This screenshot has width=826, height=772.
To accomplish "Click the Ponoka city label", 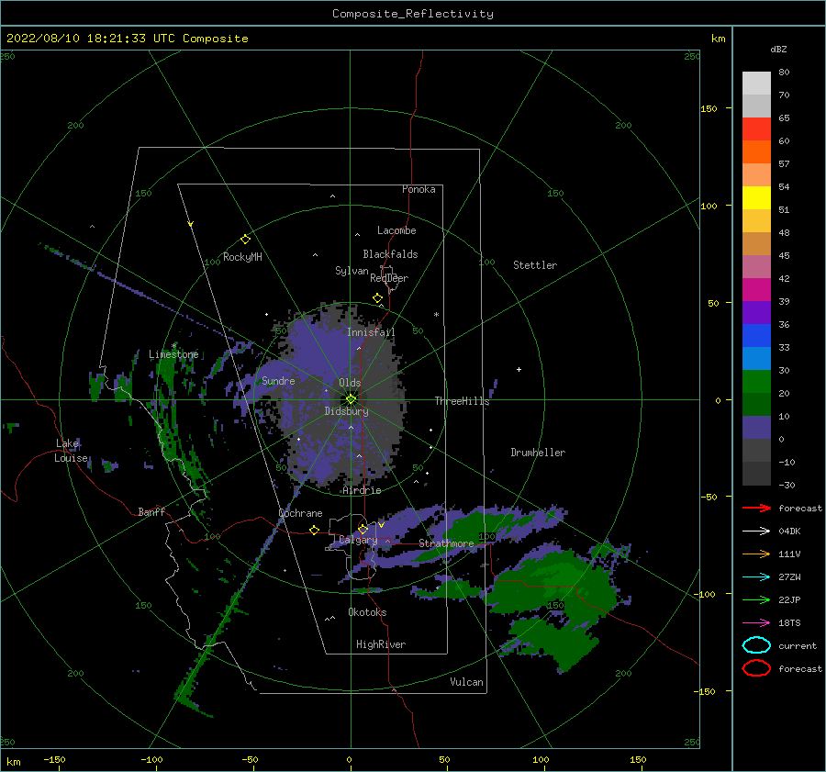I will point(419,189).
